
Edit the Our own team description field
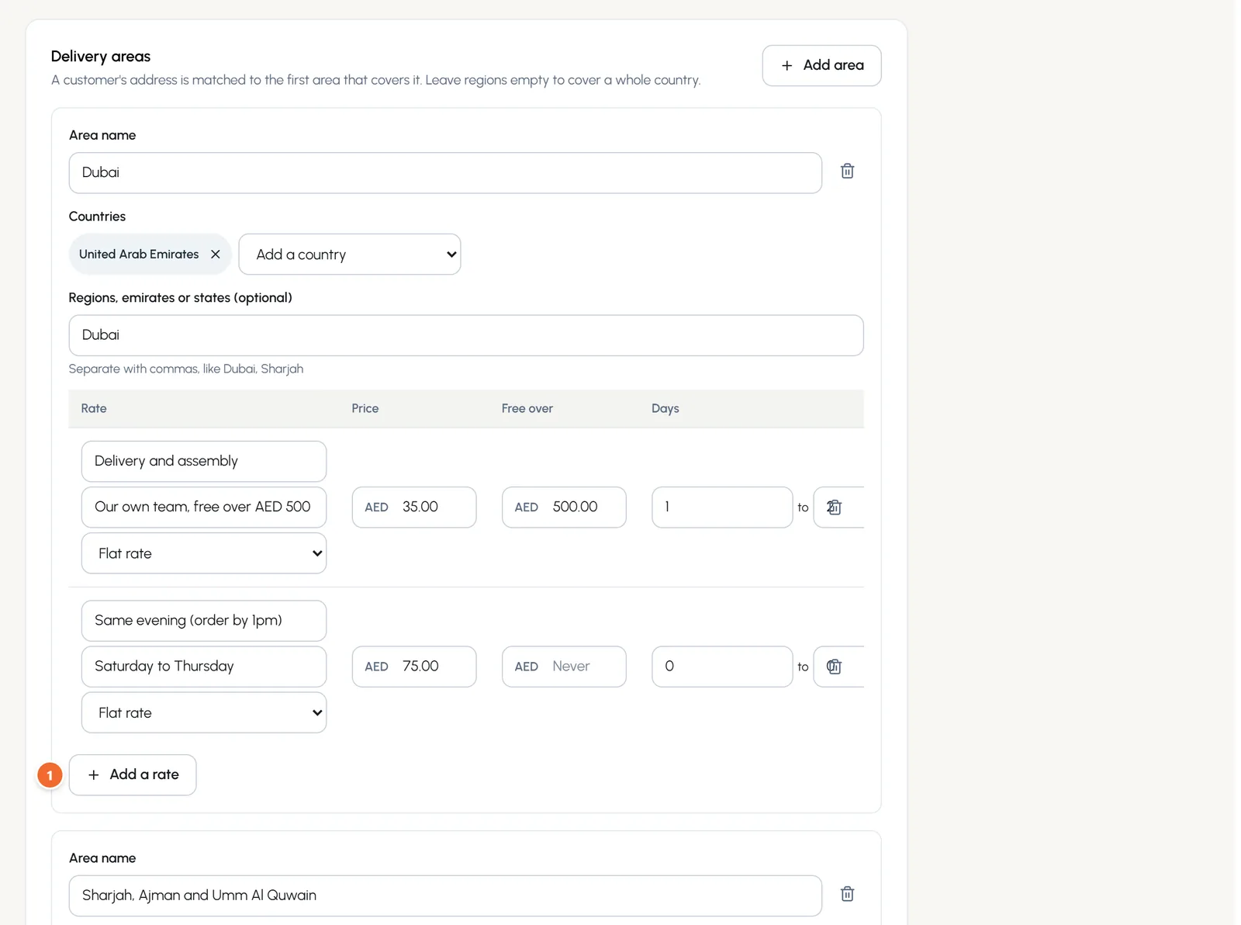[x=204, y=507]
